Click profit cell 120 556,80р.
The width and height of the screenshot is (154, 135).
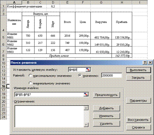pos(122,36)
